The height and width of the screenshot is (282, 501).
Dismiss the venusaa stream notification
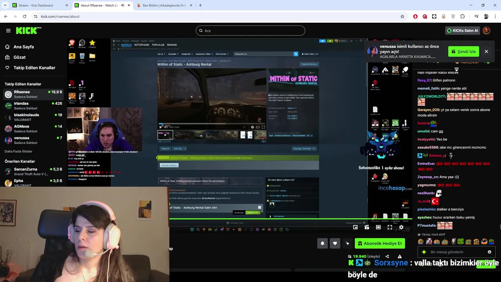tap(486, 52)
